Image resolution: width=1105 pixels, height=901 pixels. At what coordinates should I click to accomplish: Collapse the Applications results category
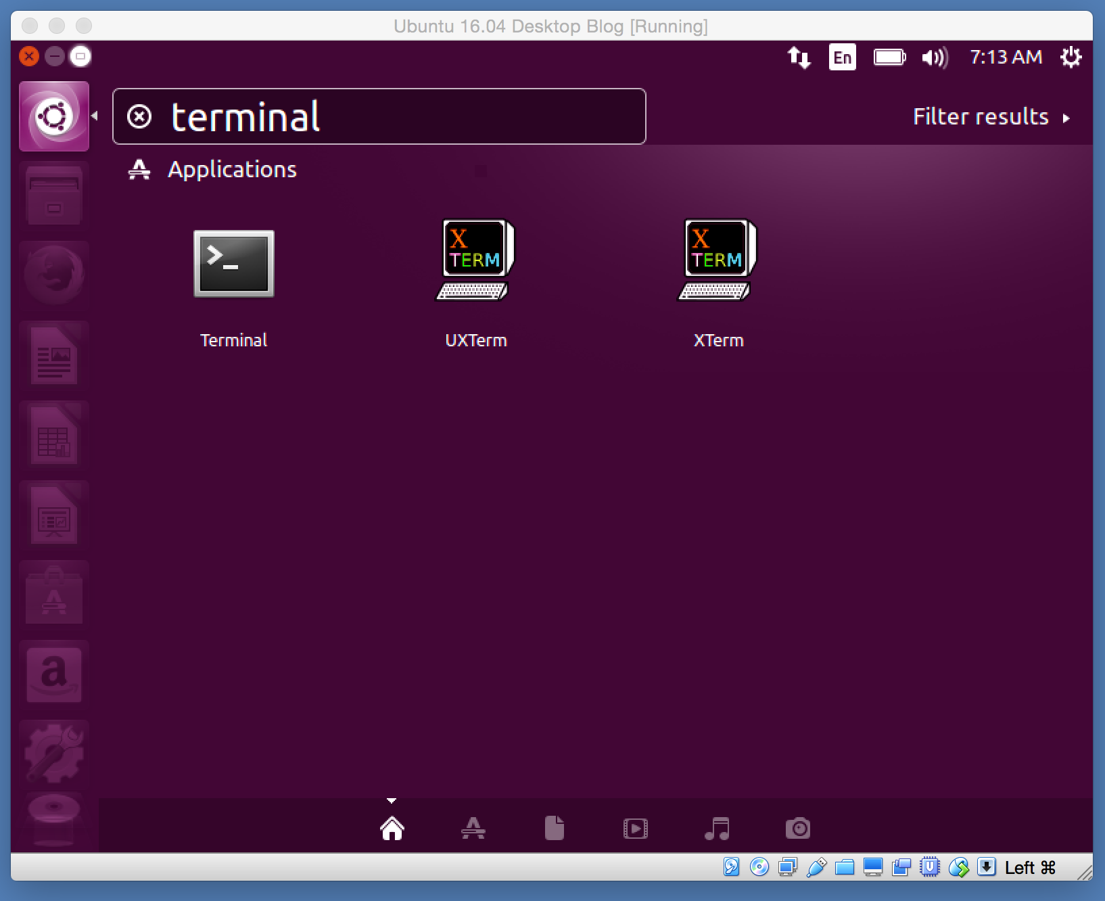[231, 170]
